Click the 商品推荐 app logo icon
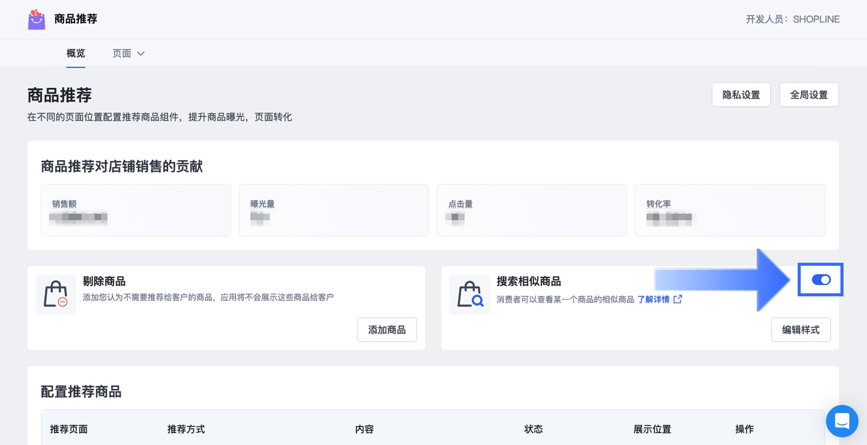 tap(36, 20)
